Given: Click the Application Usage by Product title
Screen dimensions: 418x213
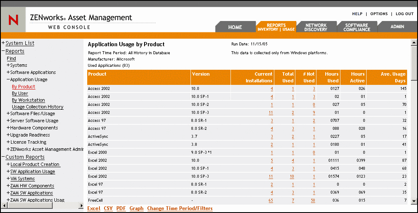Looking at the screenshot, I should [x=126, y=45].
